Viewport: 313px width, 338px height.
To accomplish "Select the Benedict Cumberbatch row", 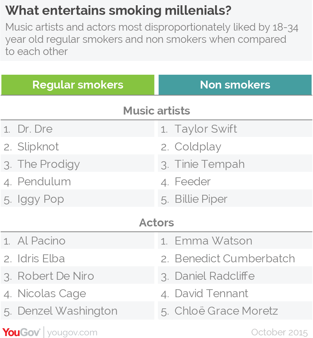I will (x=235, y=258).
